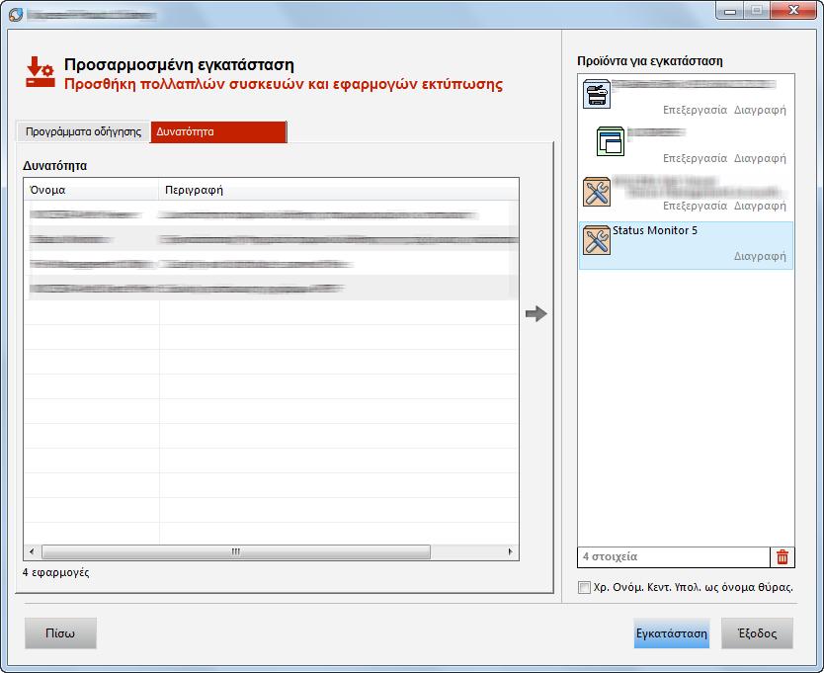Click the red trash icon to remove all products
Image resolution: width=824 pixels, height=673 pixels.
coord(782,556)
